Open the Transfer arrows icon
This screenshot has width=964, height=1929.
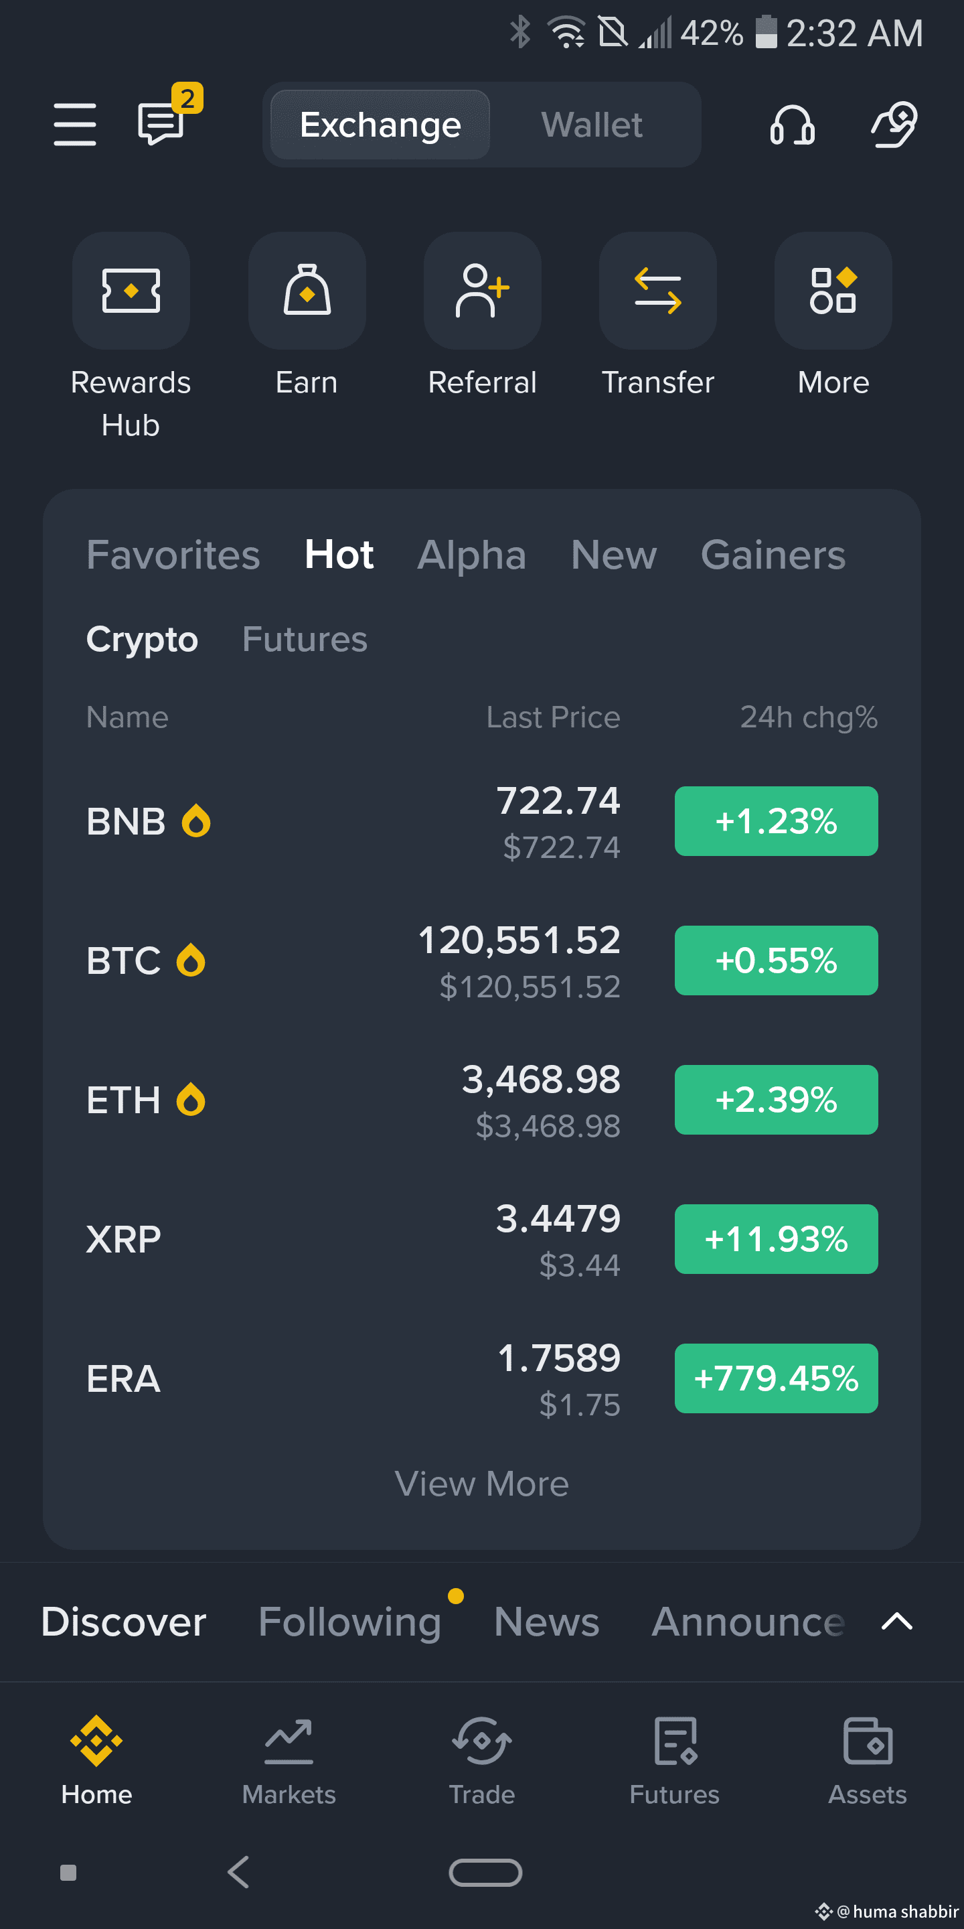(658, 291)
